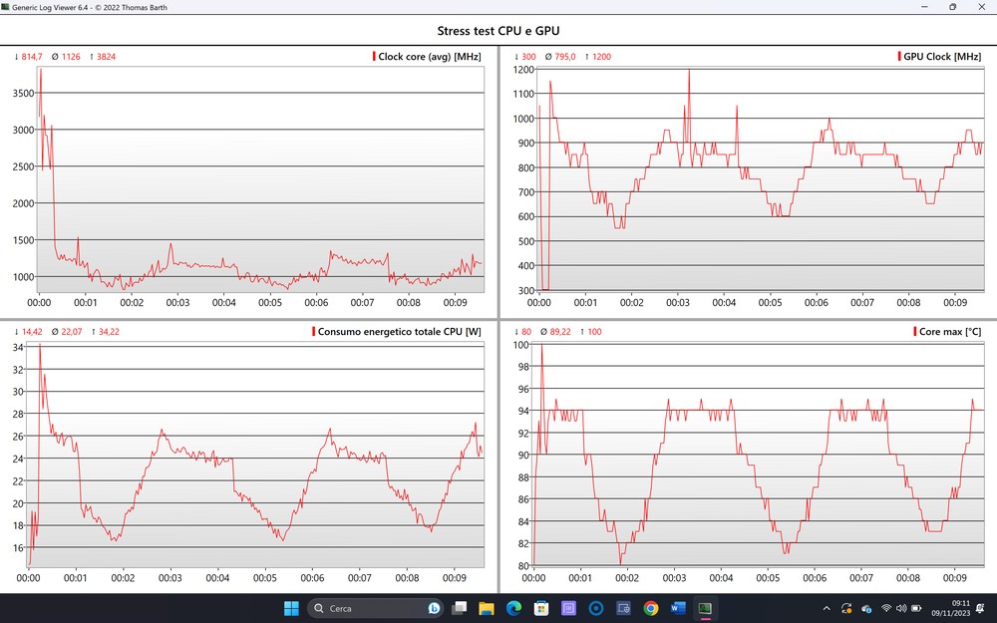997x623 pixels.
Task: Click the 'Clock core (avg) [MHz]' label
Action: [x=430, y=57]
